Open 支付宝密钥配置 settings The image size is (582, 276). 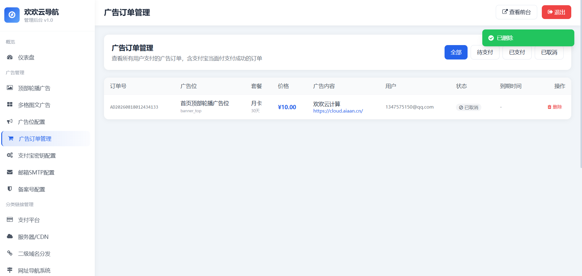[46, 155]
